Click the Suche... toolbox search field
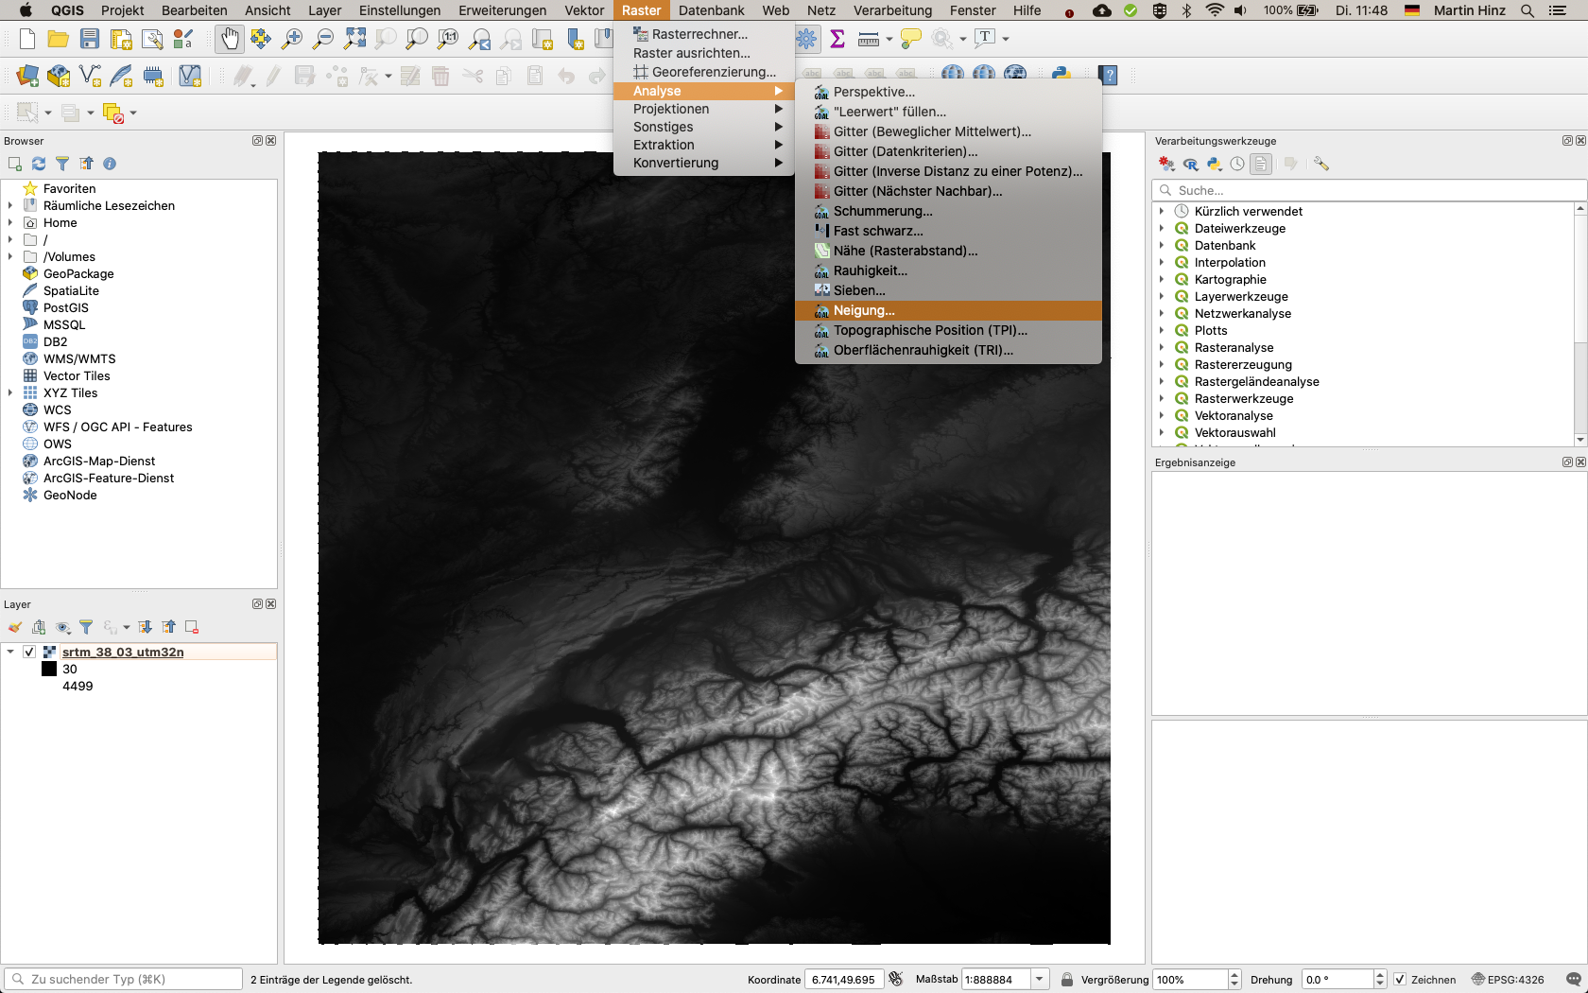 click(1361, 190)
